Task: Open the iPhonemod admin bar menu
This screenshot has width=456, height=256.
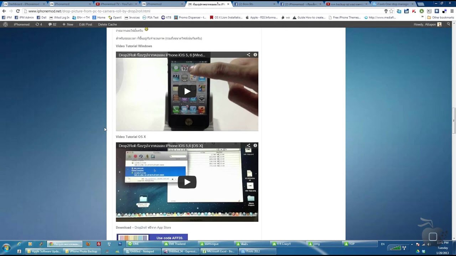Action: [x=22, y=24]
